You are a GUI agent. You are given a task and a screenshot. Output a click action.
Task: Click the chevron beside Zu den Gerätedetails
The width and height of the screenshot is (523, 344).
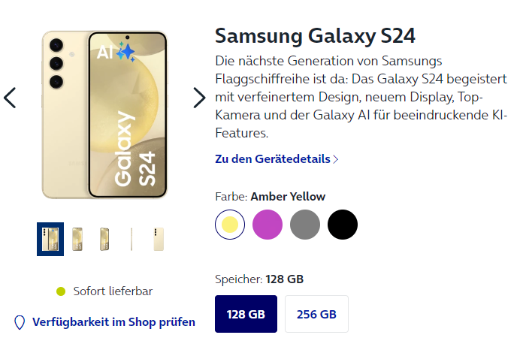click(x=336, y=159)
